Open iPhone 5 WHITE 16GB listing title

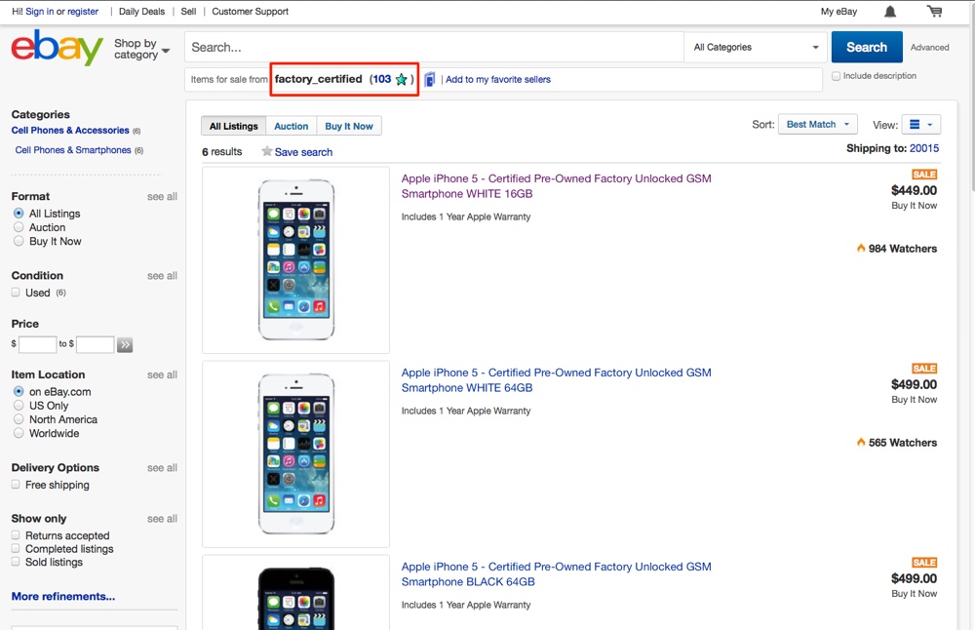click(556, 186)
